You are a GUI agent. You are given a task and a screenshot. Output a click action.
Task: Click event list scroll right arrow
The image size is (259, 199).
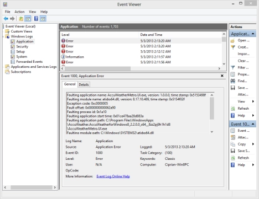click(x=219, y=68)
